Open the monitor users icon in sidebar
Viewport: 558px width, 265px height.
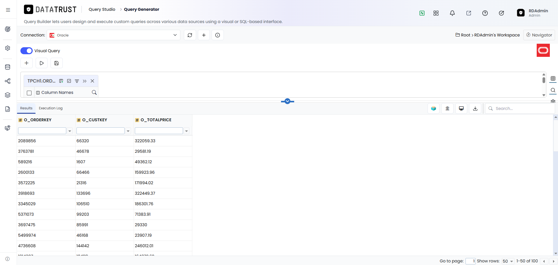point(8,128)
